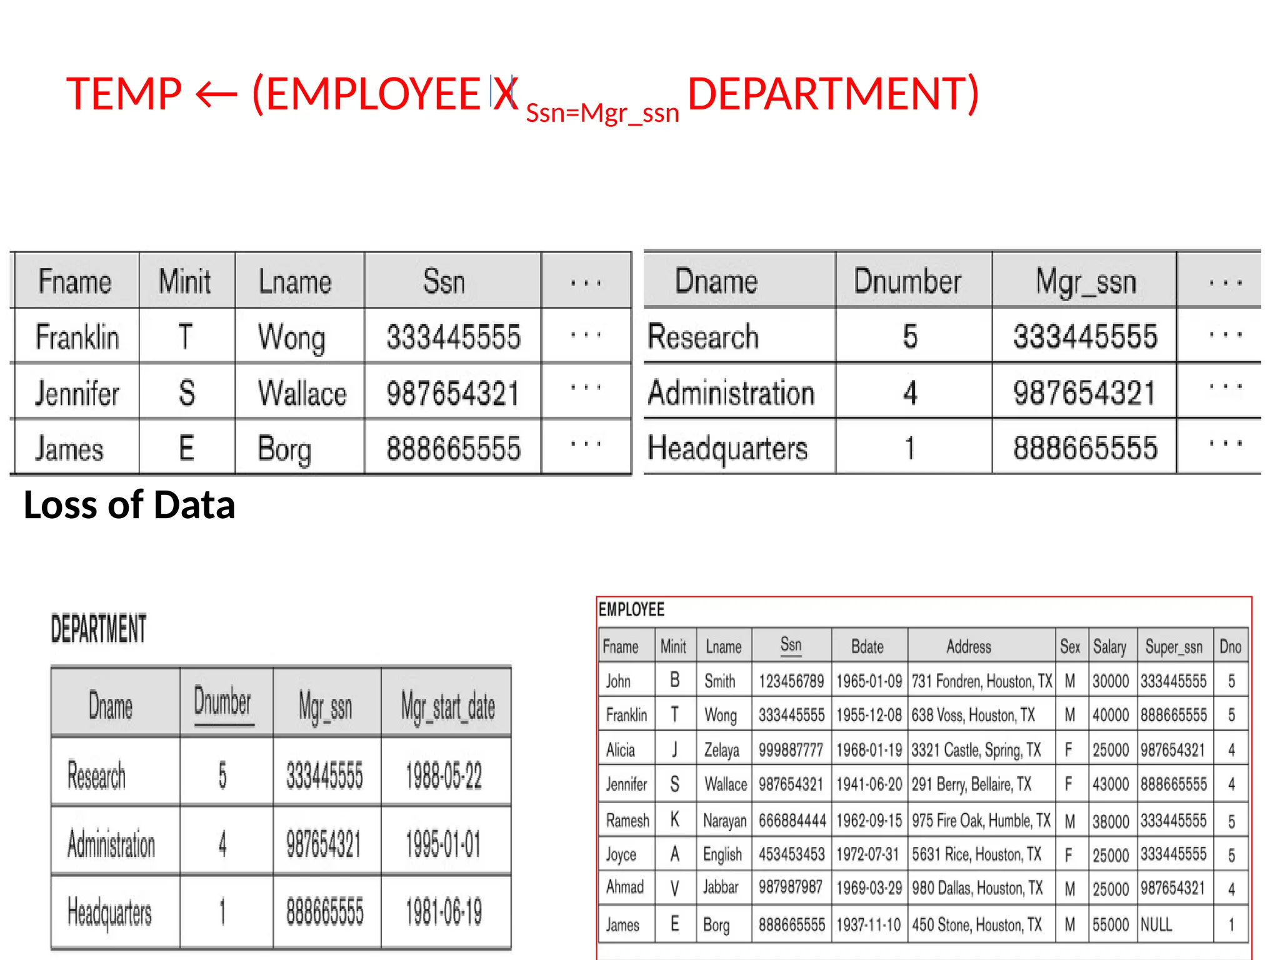This screenshot has height=960, width=1280.
Task: Click 'Dname' header in the top-right table
Action: pos(716,281)
